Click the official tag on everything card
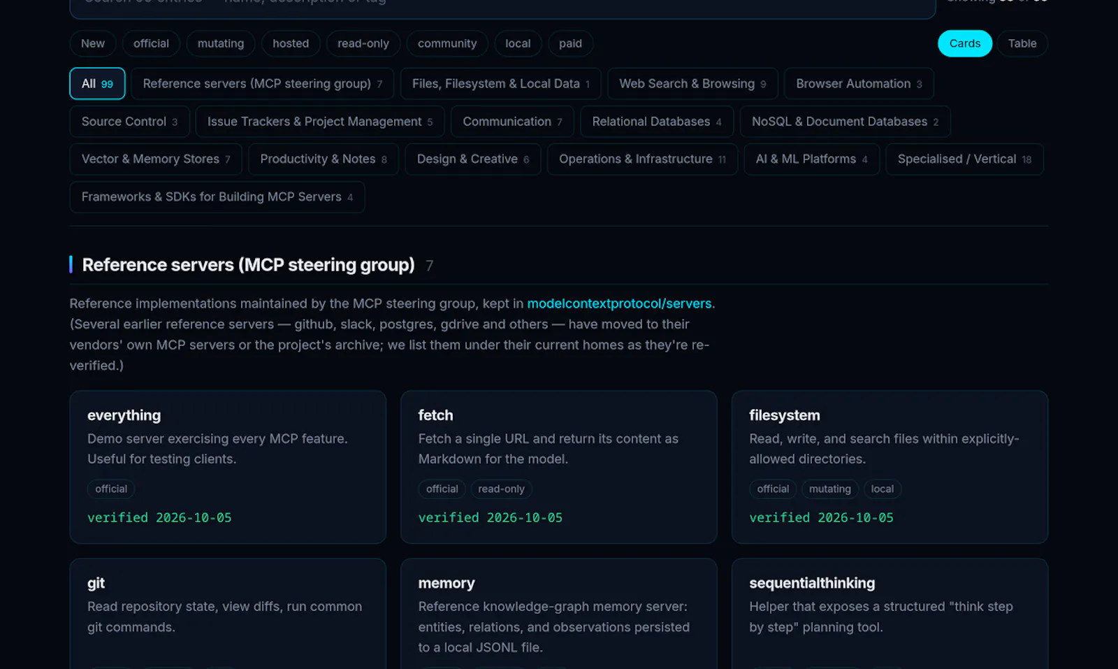 [111, 489]
